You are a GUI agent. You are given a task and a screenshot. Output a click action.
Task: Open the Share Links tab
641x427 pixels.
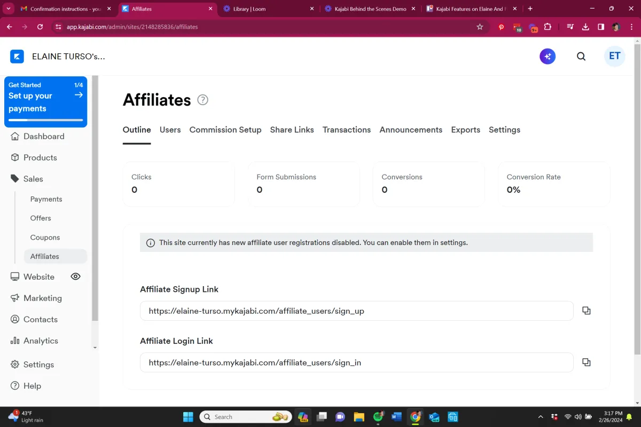(x=292, y=130)
